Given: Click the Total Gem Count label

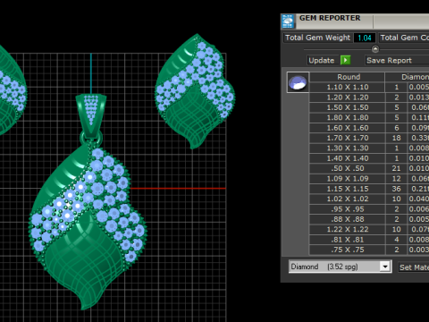Looking at the screenshot, I should coord(404,38).
